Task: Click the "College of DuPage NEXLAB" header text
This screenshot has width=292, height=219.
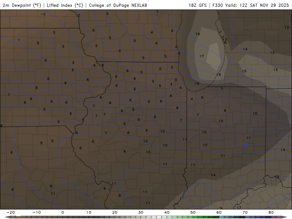Action: pos(118,5)
